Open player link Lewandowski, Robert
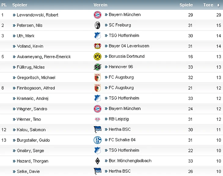The height and width of the screenshot is (176, 223). click(38, 15)
